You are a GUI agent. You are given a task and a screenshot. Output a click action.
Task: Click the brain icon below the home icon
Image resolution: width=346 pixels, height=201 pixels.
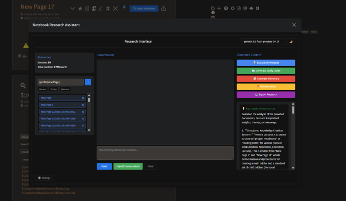click(x=213, y=13)
